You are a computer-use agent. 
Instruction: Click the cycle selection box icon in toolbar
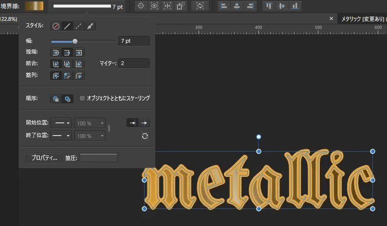200,6
